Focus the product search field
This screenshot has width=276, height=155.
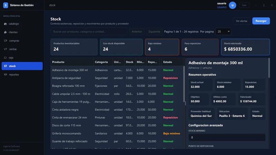pyautogui.click(x=89, y=32)
